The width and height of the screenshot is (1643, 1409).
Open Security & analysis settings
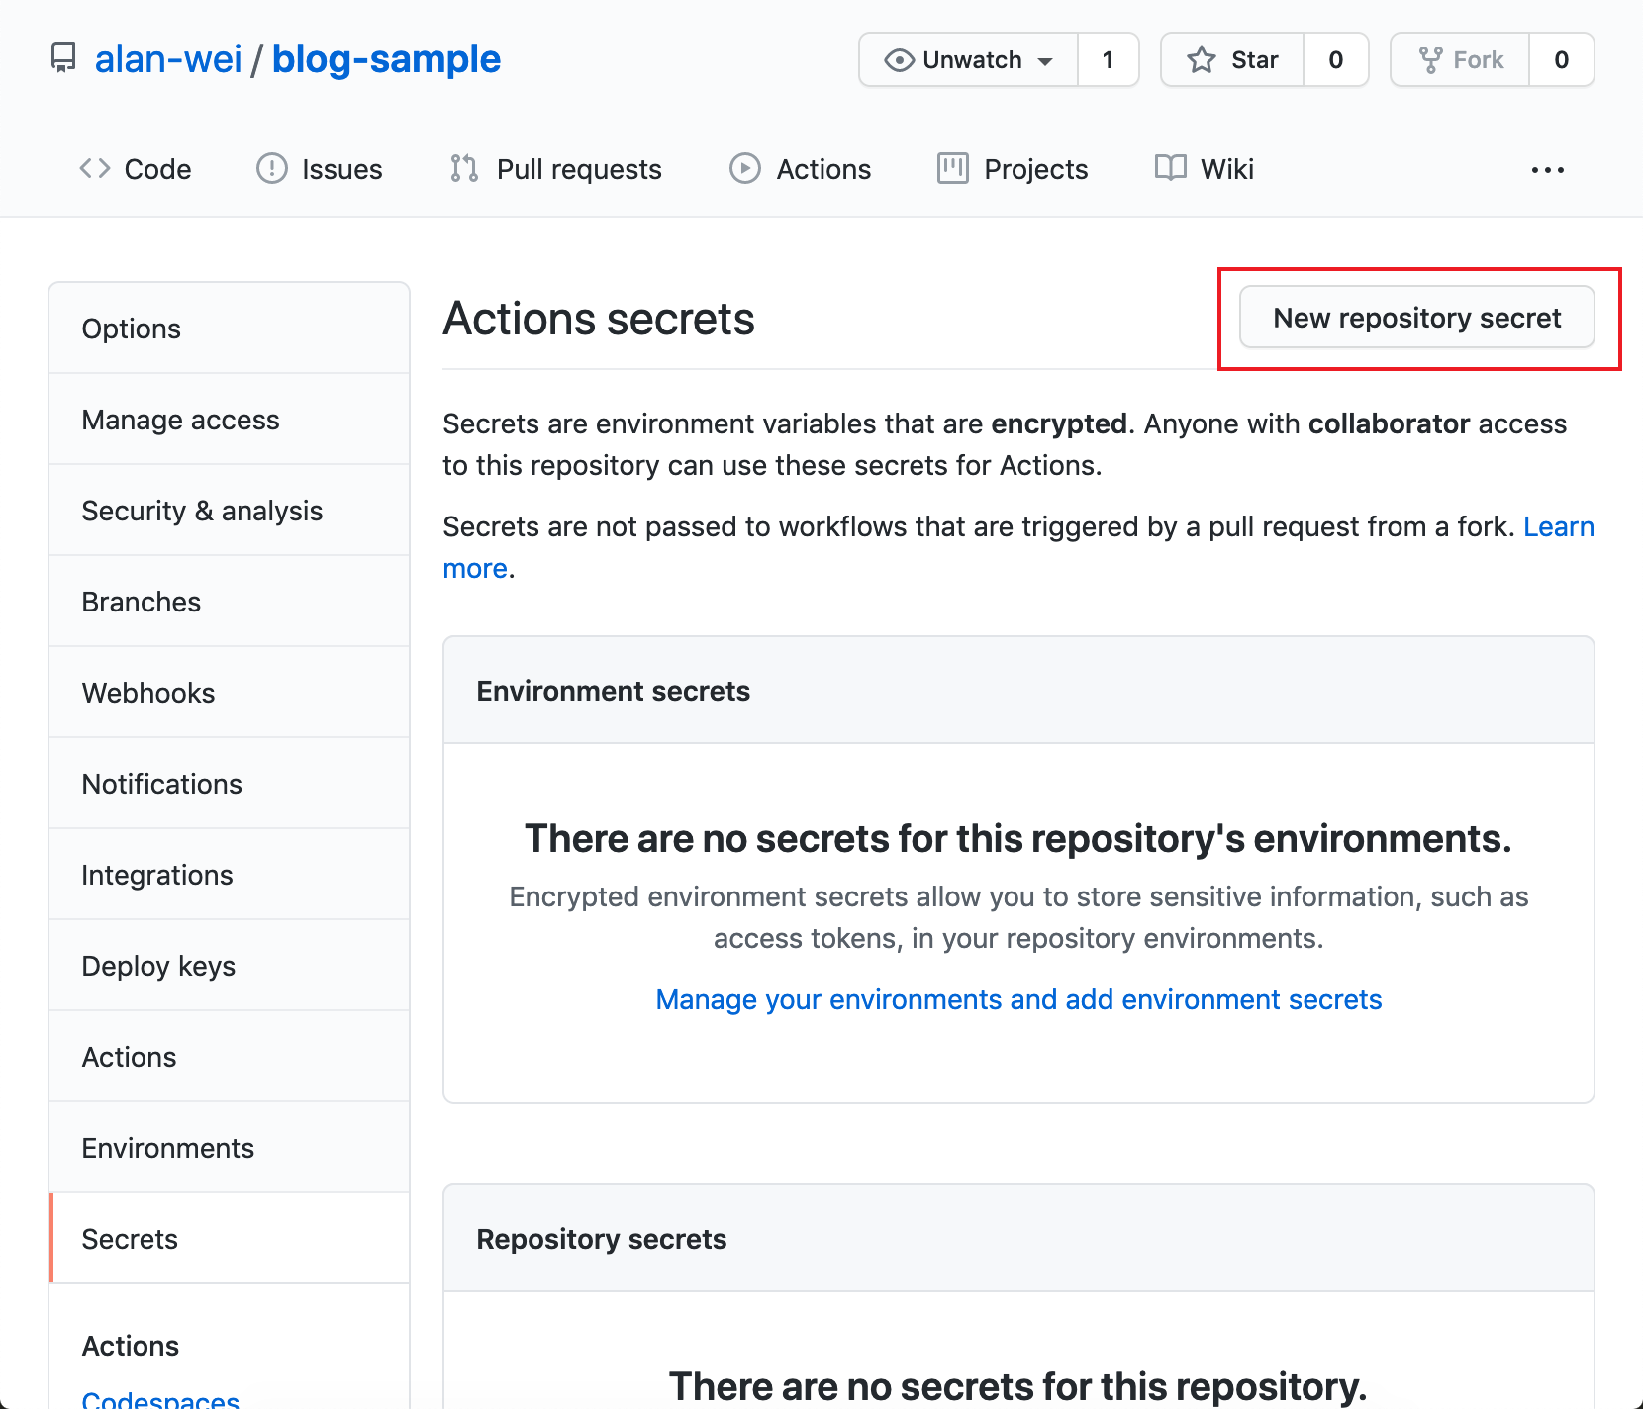230,511
